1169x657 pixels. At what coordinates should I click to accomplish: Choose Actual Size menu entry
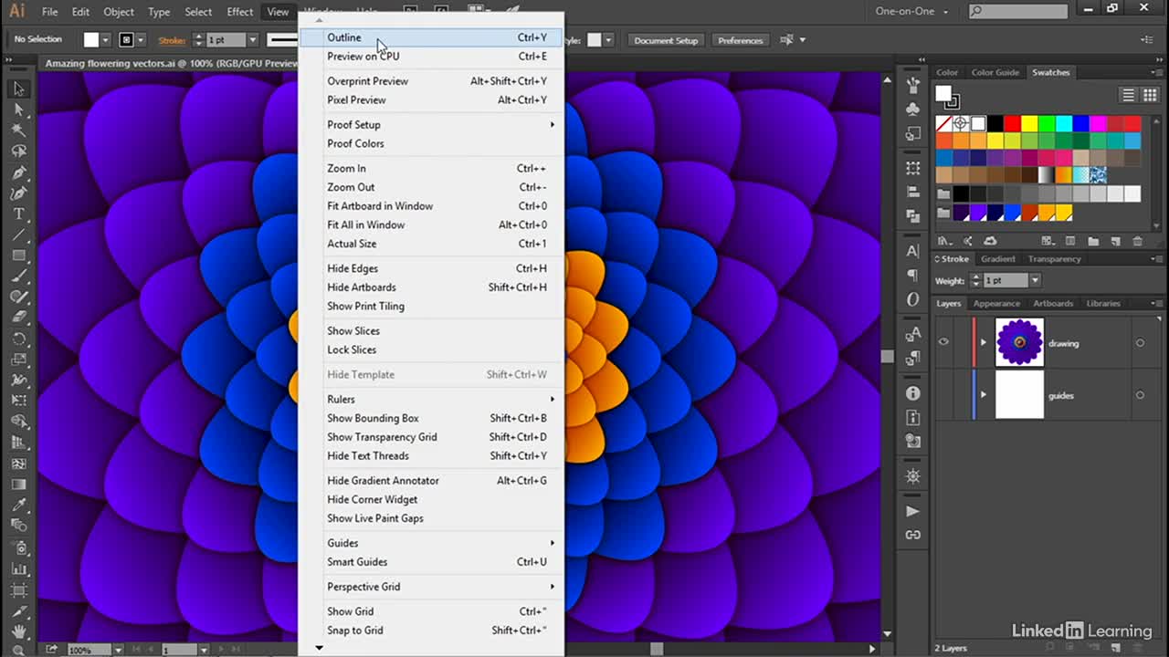point(431,244)
